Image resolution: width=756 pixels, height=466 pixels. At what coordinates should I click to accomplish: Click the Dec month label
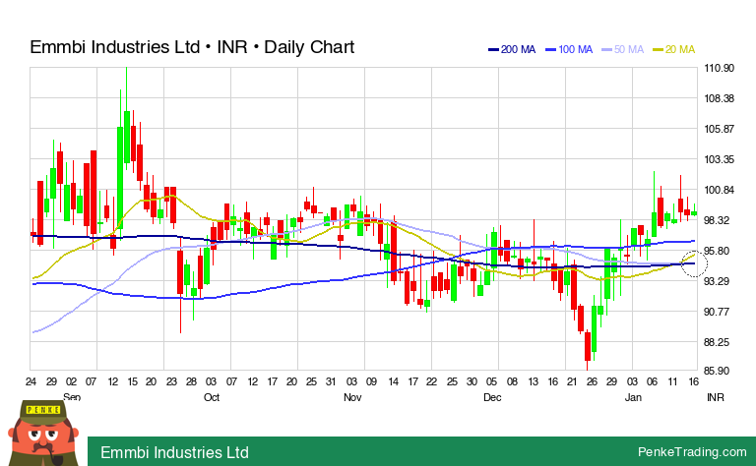[492, 397]
